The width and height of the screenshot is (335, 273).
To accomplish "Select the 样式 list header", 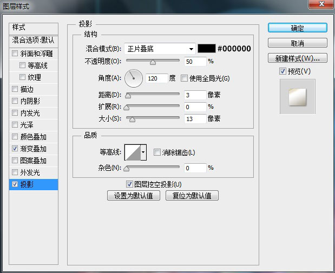I will click(34, 29).
